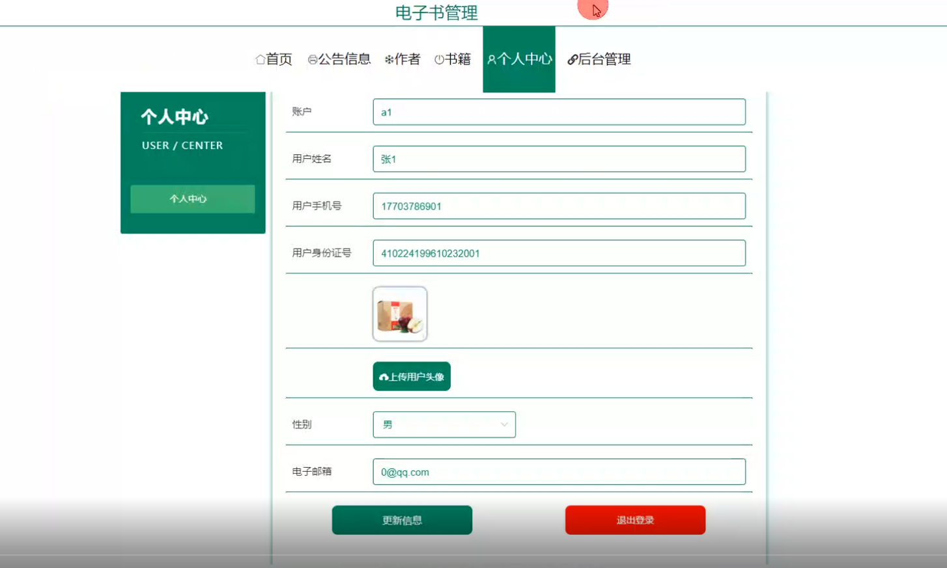947x568 pixels.
Task: Click the 上传用户头像 upload button
Action: click(412, 375)
